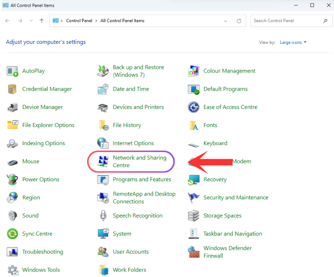Viewport: 334px width, 277px height.
Task: Go forward with the forward arrow
Action: tap(20, 20)
